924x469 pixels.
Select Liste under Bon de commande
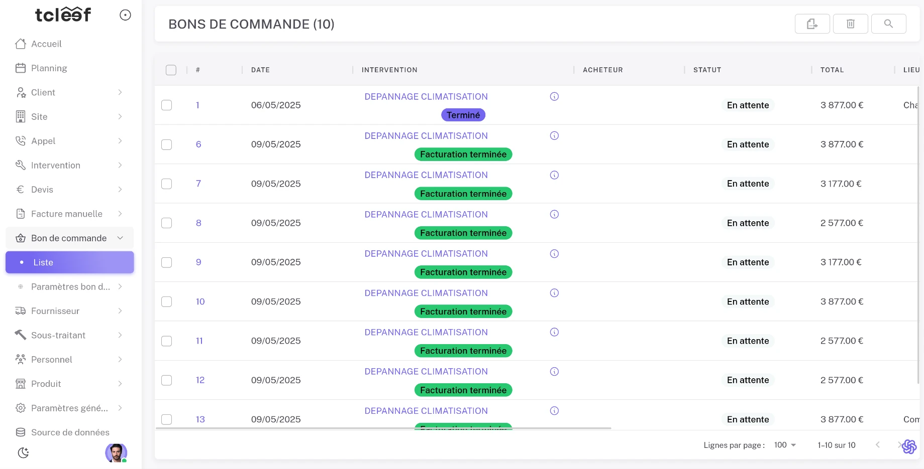[69, 262]
